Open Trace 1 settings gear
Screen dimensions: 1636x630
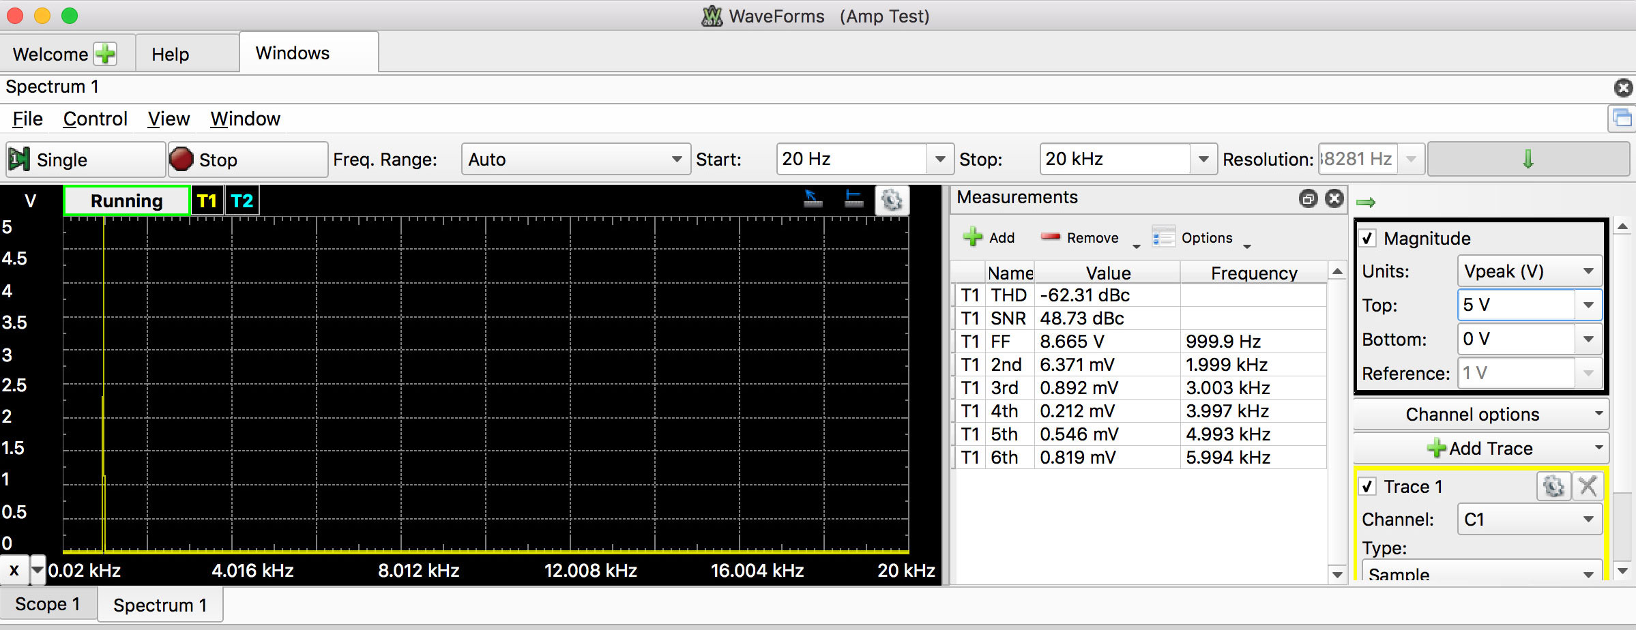click(x=1553, y=487)
